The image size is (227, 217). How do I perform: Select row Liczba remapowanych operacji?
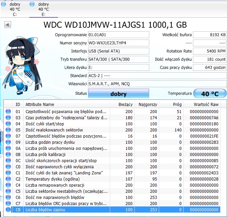(112, 185)
